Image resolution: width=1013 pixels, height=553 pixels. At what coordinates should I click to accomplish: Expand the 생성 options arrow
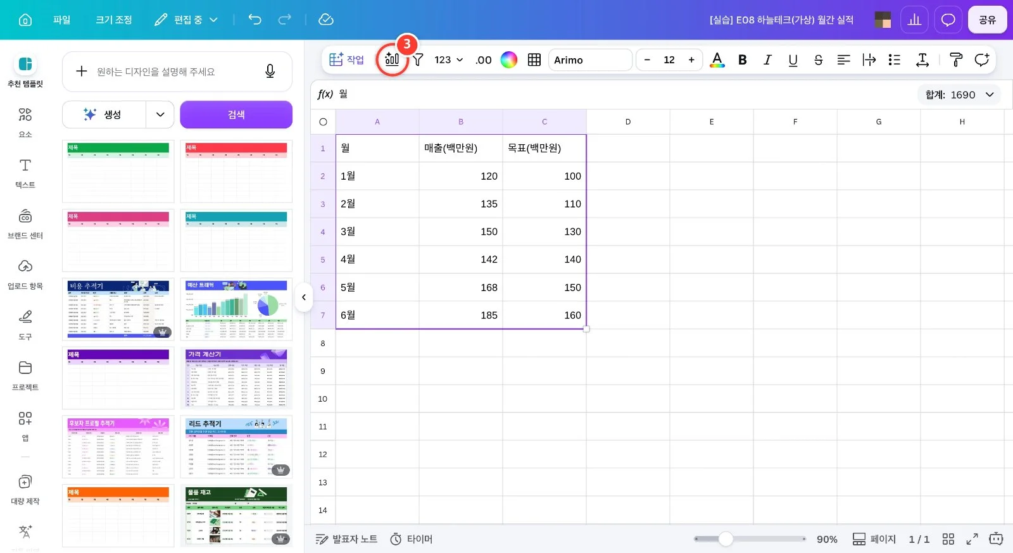click(x=160, y=115)
